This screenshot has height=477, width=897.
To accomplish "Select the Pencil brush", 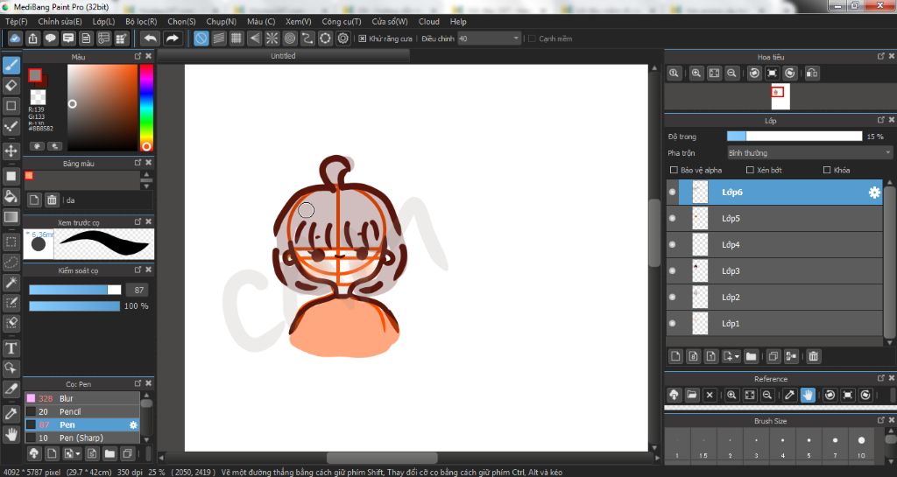I will [81, 411].
